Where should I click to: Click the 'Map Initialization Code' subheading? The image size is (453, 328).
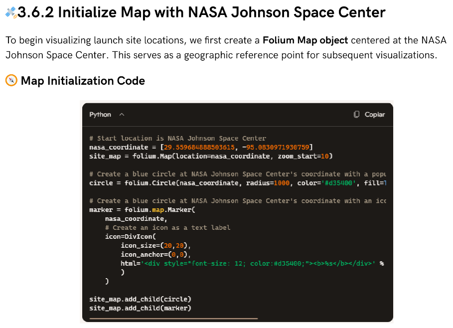pos(83,81)
